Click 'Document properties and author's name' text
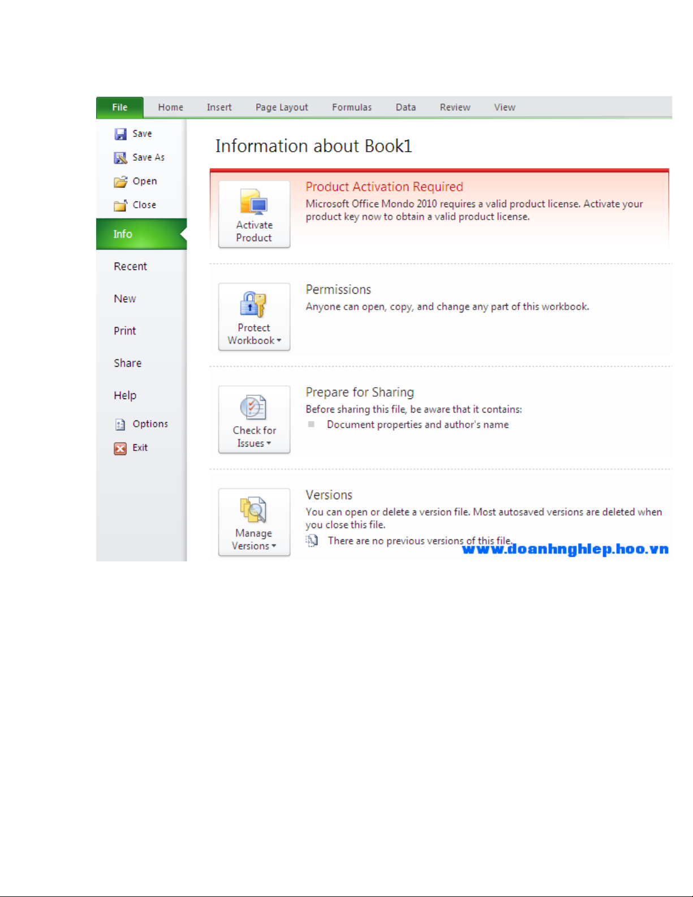693x897 pixels. pyautogui.click(x=417, y=425)
